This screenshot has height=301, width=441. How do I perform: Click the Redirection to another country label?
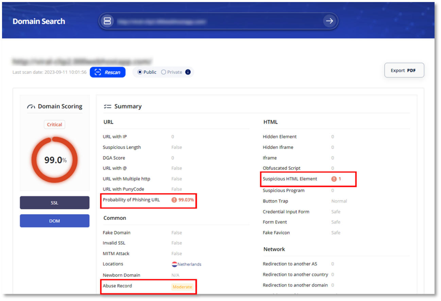click(295, 275)
